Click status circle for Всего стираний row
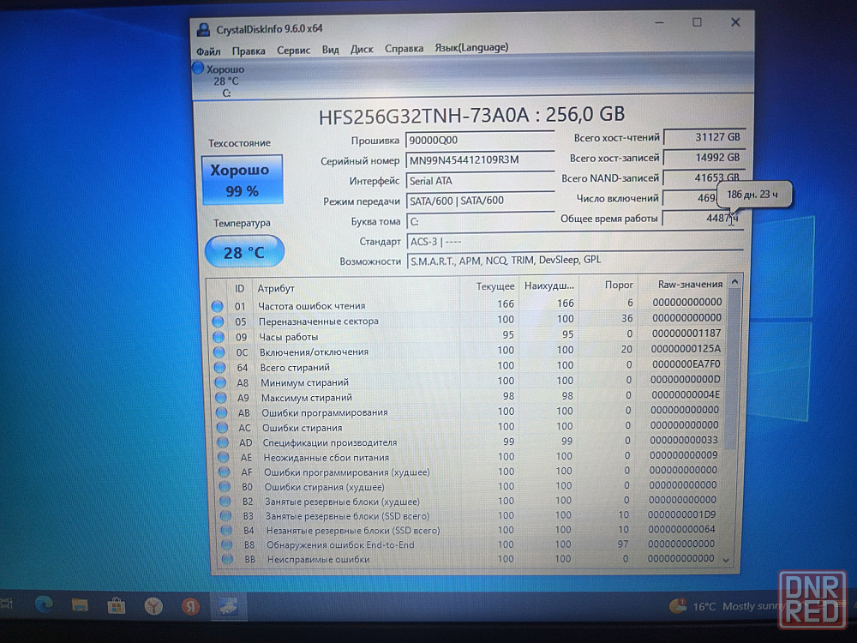Screen dimensions: 857x643 pyautogui.click(x=219, y=368)
